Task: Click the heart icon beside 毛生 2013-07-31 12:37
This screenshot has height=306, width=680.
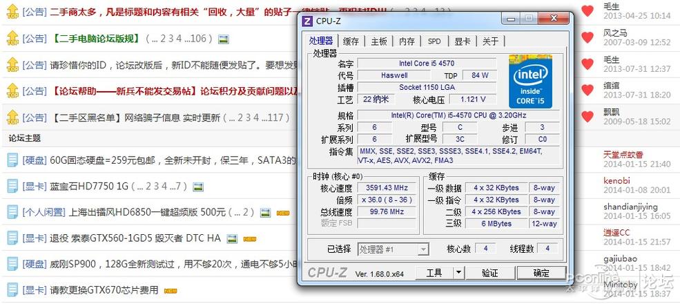Action: [587, 64]
